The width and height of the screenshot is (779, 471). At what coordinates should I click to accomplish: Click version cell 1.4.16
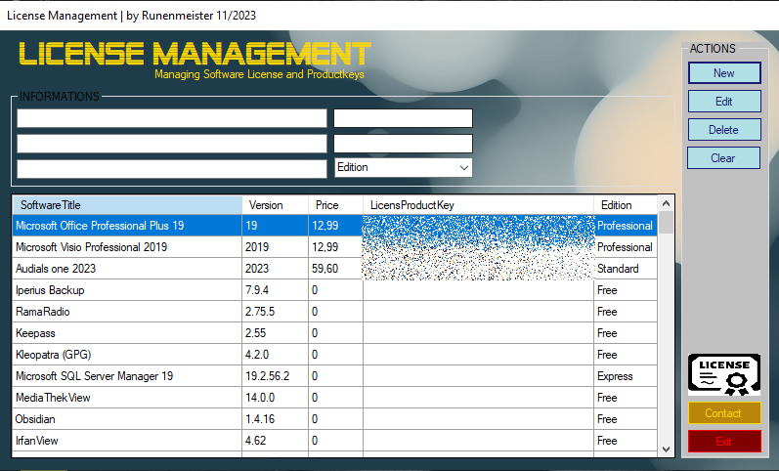pyautogui.click(x=276, y=419)
